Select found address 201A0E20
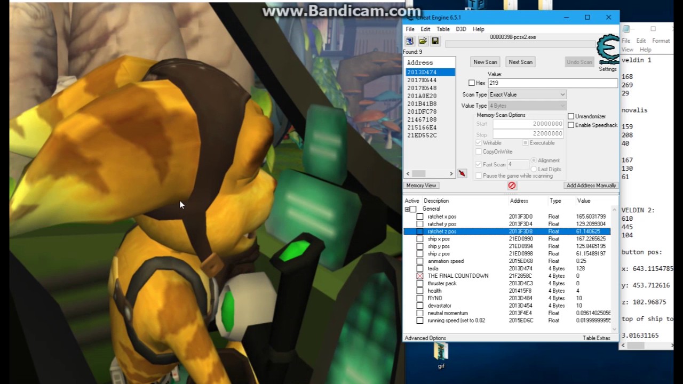Image resolution: width=683 pixels, height=384 pixels. pos(422,96)
